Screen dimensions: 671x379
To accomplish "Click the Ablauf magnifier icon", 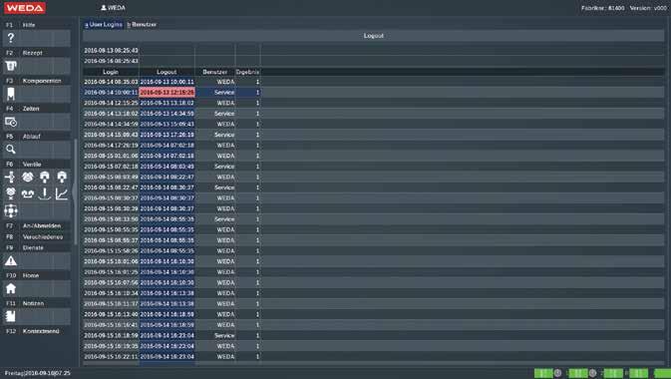I will [11, 150].
